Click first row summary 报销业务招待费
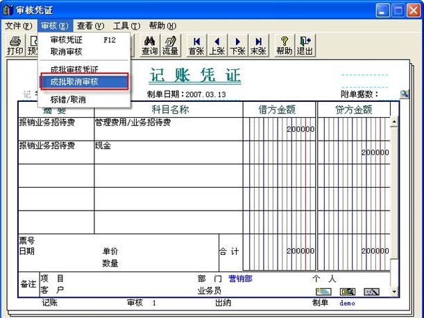 click(x=56, y=129)
